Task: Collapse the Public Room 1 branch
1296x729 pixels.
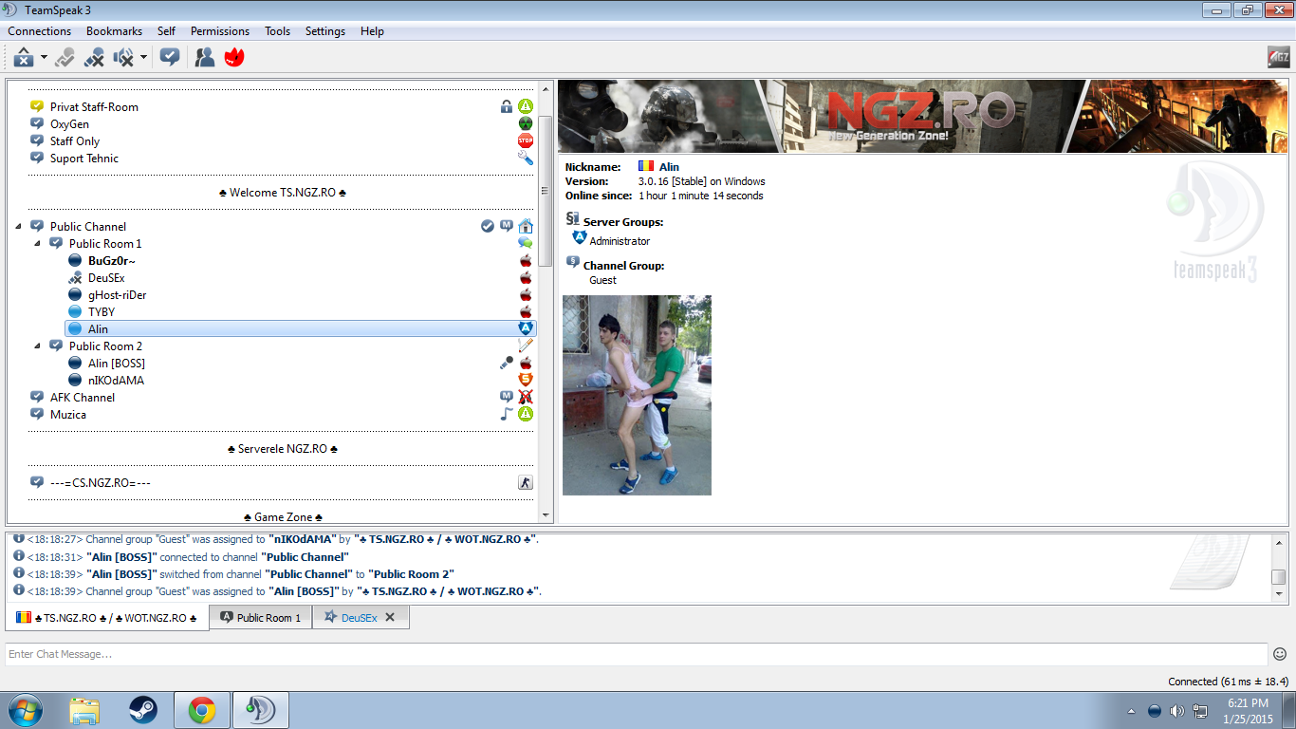Action: pyautogui.click(x=38, y=244)
